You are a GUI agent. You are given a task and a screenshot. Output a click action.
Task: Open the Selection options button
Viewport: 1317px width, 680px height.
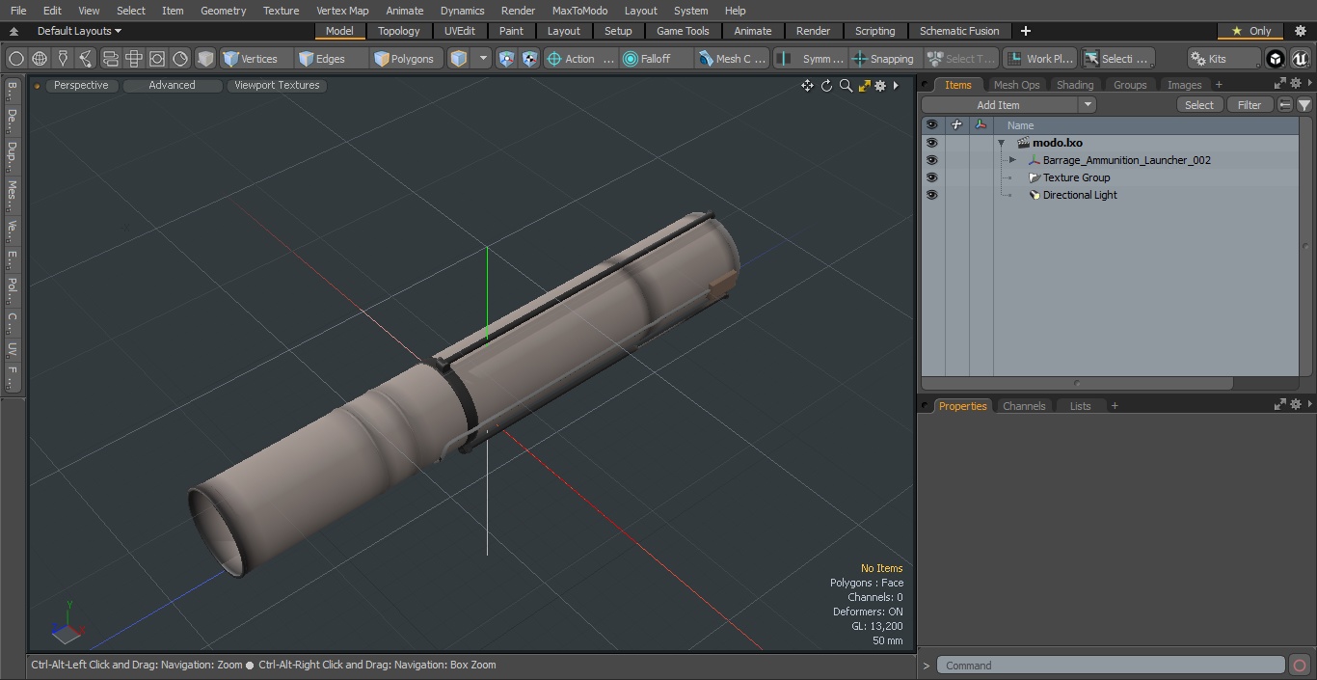(1116, 59)
